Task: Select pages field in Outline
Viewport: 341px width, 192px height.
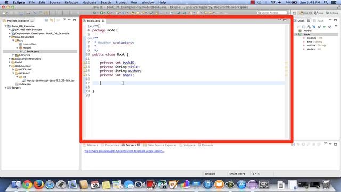Action: [311, 49]
